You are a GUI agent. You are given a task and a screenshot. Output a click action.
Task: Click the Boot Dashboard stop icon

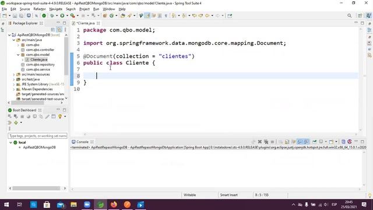(x=22, y=117)
